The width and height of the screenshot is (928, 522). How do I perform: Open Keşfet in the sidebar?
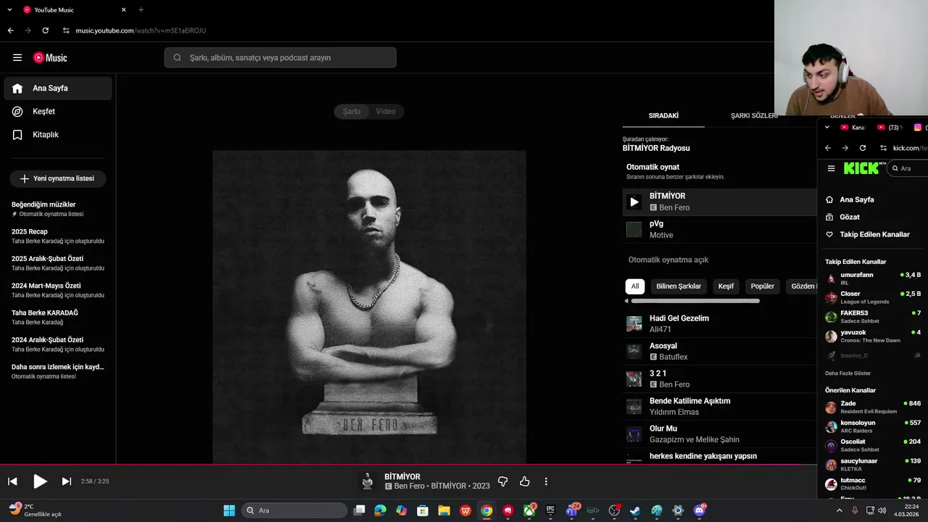coord(58,112)
